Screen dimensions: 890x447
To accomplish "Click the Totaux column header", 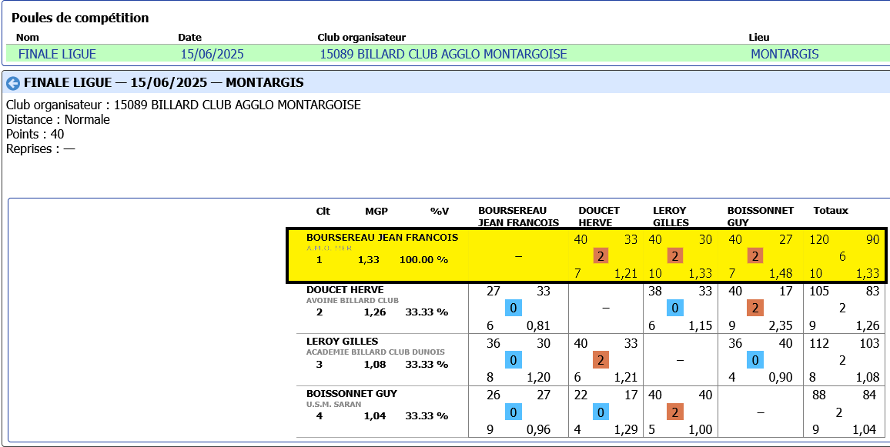I will pos(830,210).
